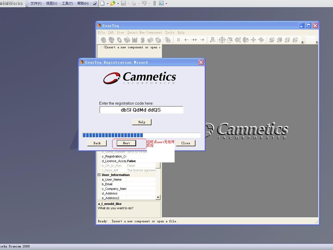Image resolution: width=333 pixels, height=250 pixels.
Task: Select the sprocket component icon
Action: click(119, 40)
